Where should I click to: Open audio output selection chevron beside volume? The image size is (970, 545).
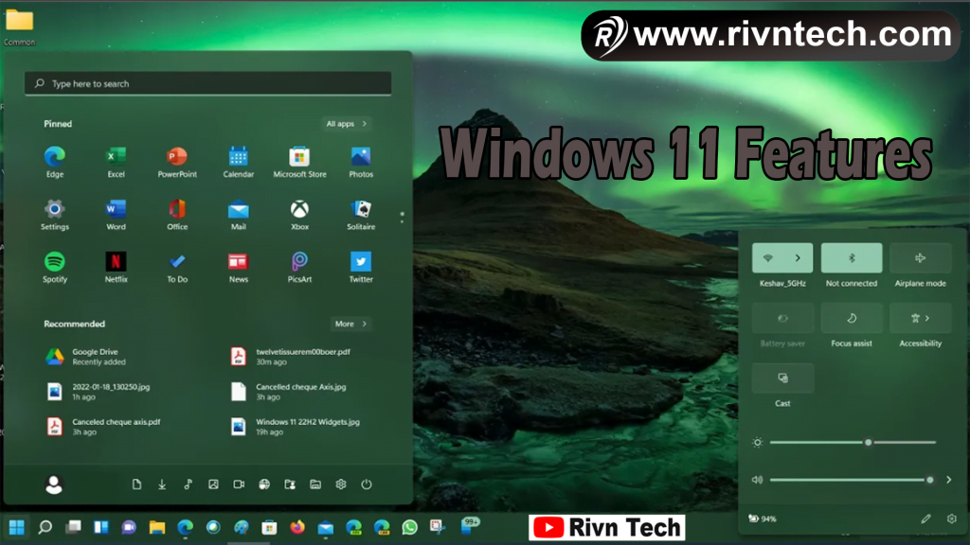pyautogui.click(x=948, y=480)
